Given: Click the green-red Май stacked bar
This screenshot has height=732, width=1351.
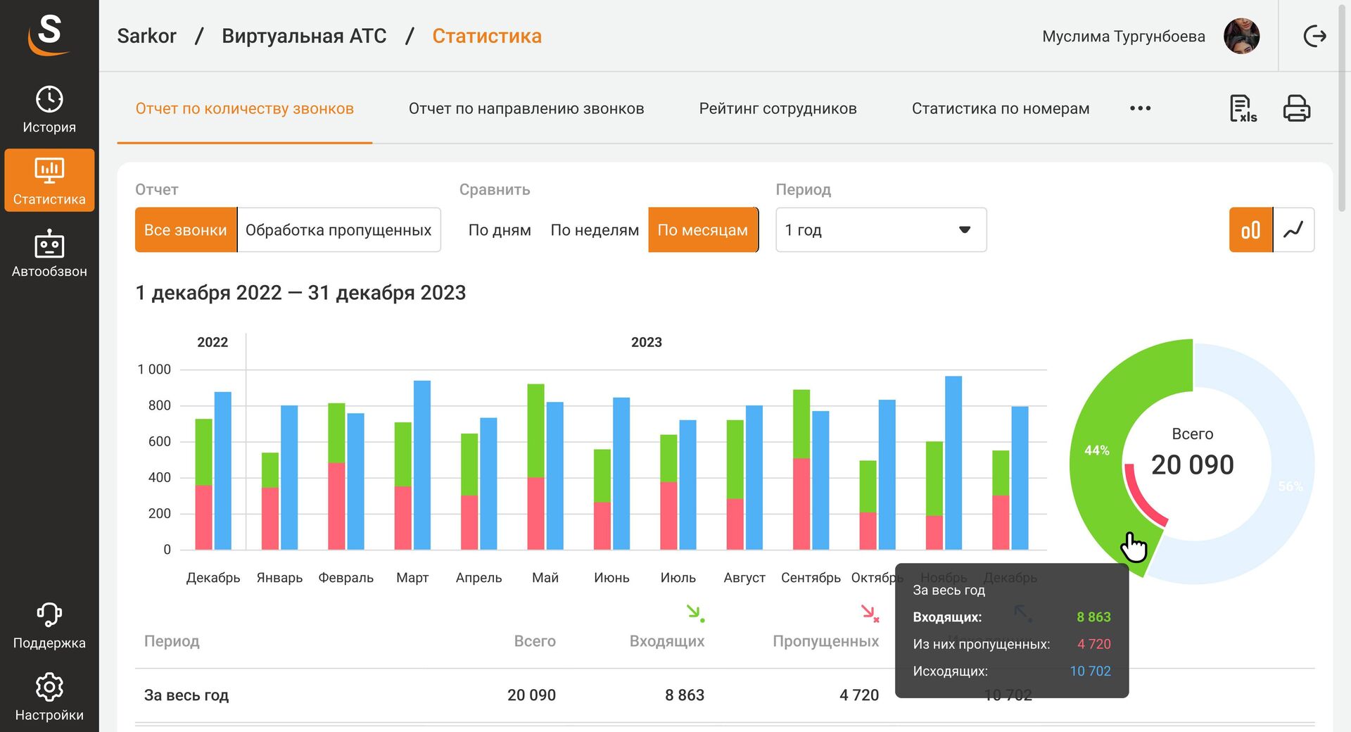Looking at the screenshot, I should [535, 467].
